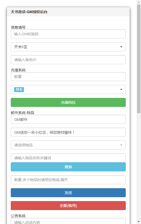Expand the 月卡 recharge type dropdown

(x=68, y=89)
